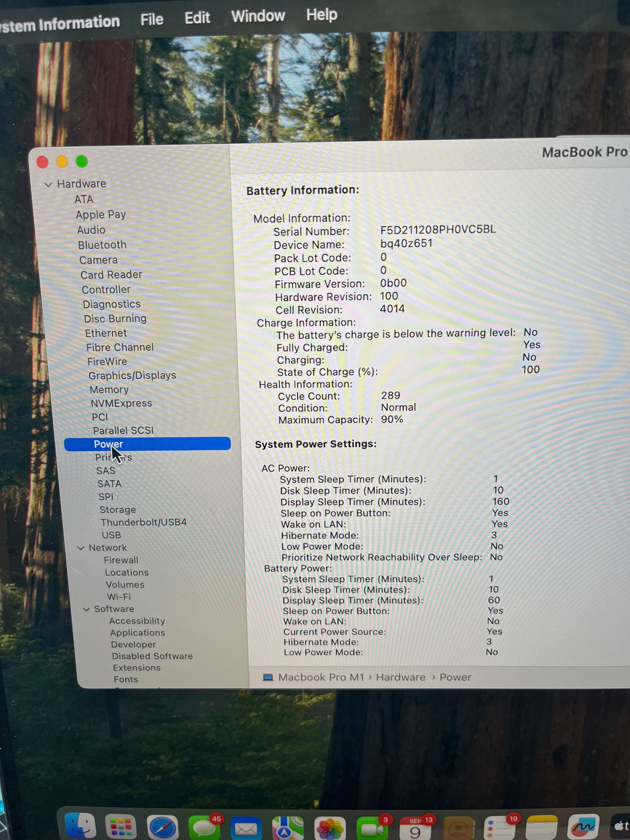Select Firewall under Network
630x840 pixels.
coord(121,560)
